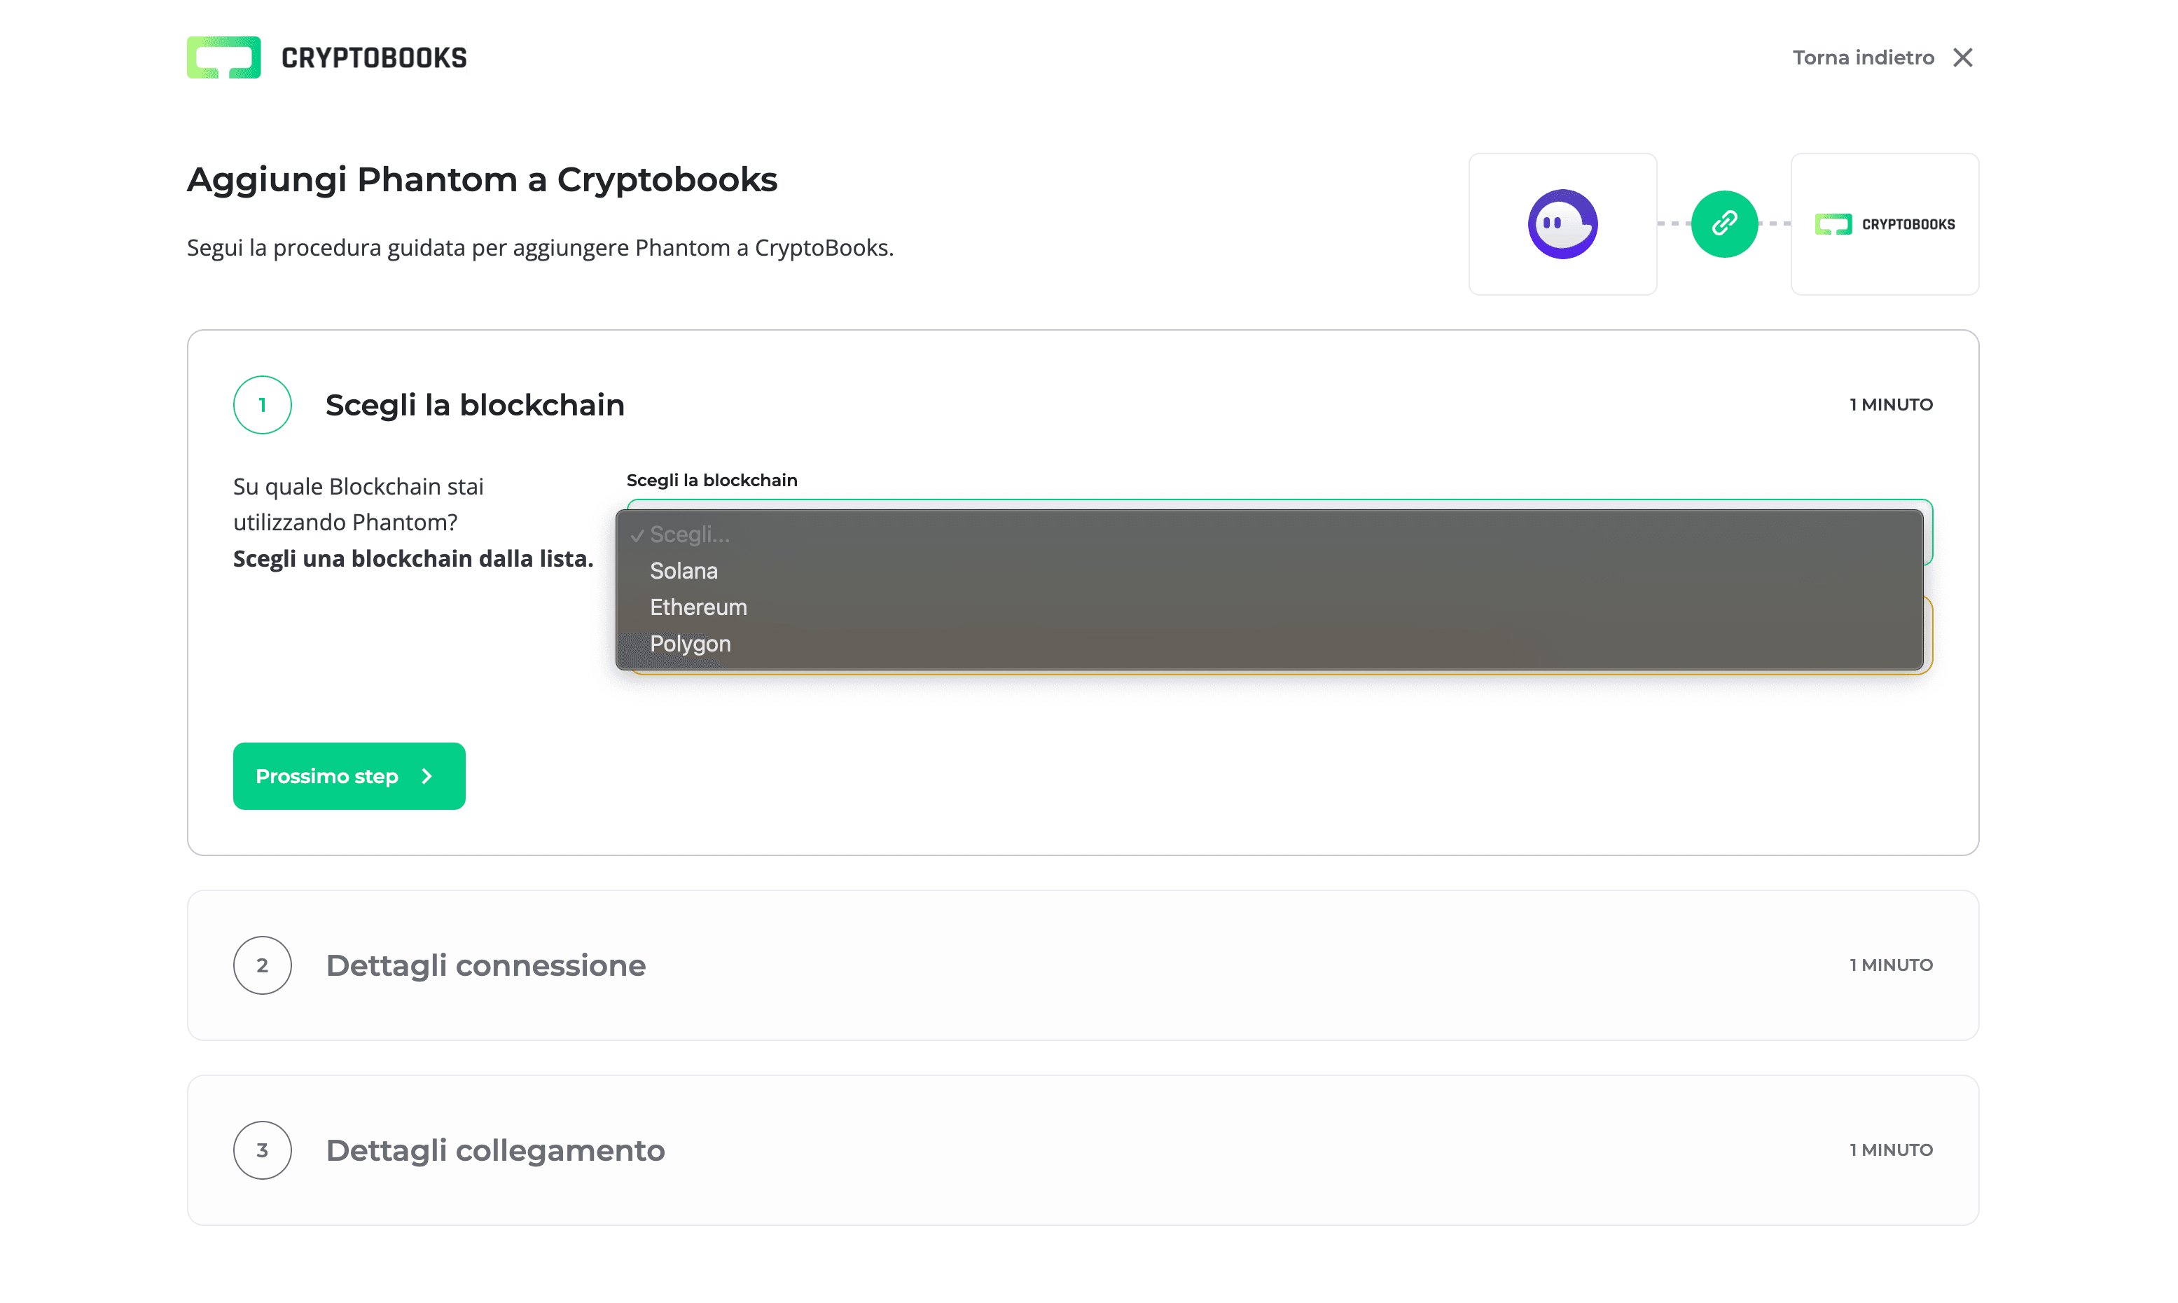The image size is (2178, 1303).
Task: Click the arrow chevron inside Prossimo step
Action: pos(427,776)
